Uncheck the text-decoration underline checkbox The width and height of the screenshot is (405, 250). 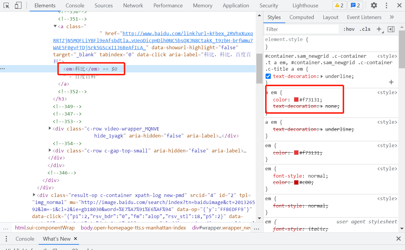click(x=268, y=76)
